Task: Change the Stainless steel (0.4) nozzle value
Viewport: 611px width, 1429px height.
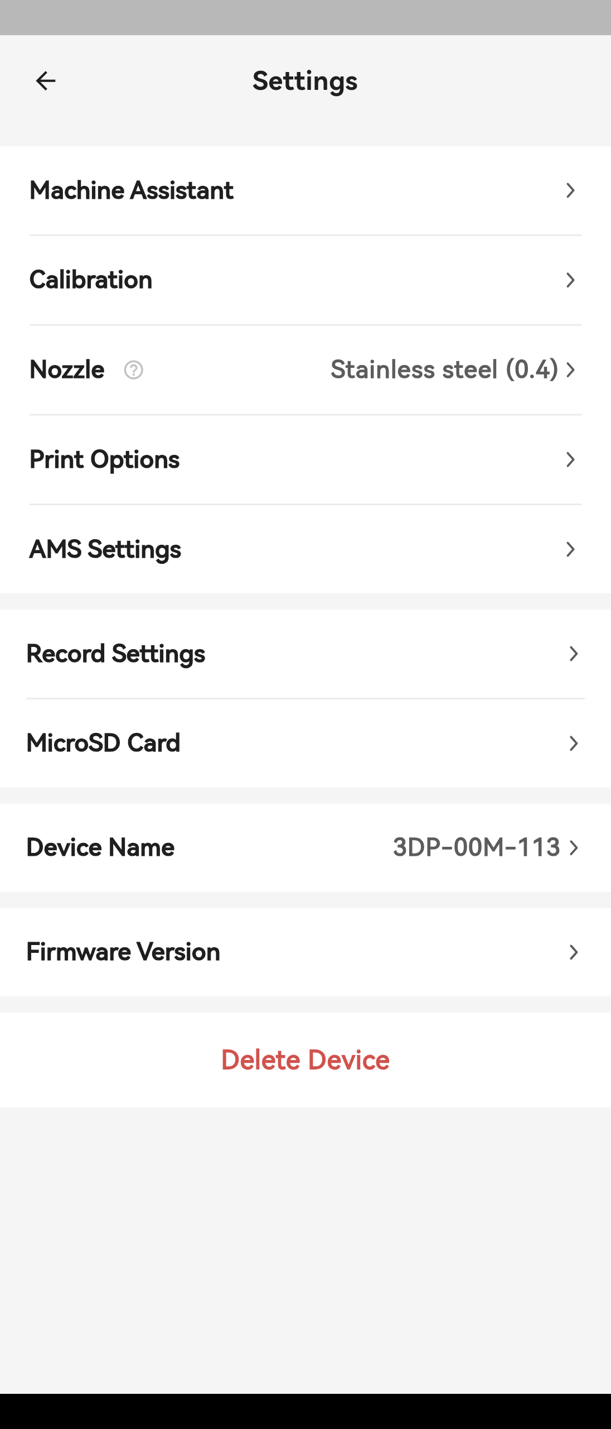Action: [x=444, y=370]
